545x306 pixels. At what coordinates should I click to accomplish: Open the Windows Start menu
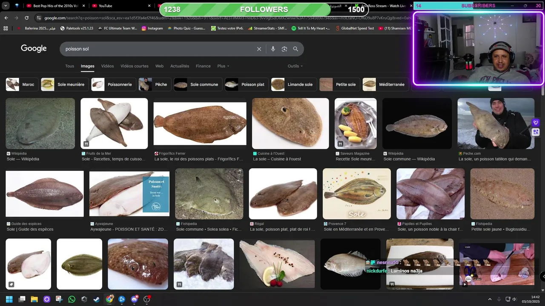pos(9,299)
